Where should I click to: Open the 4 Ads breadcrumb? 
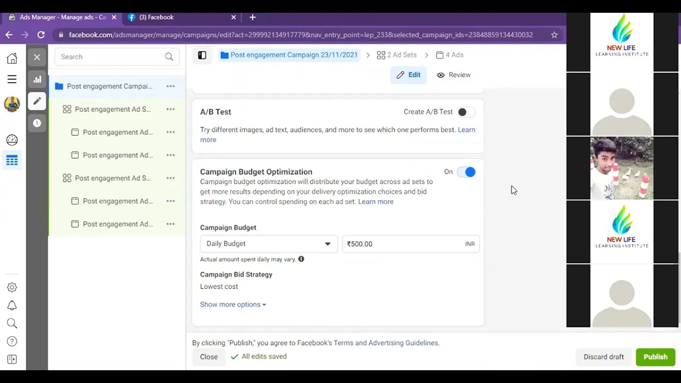point(450,55)
